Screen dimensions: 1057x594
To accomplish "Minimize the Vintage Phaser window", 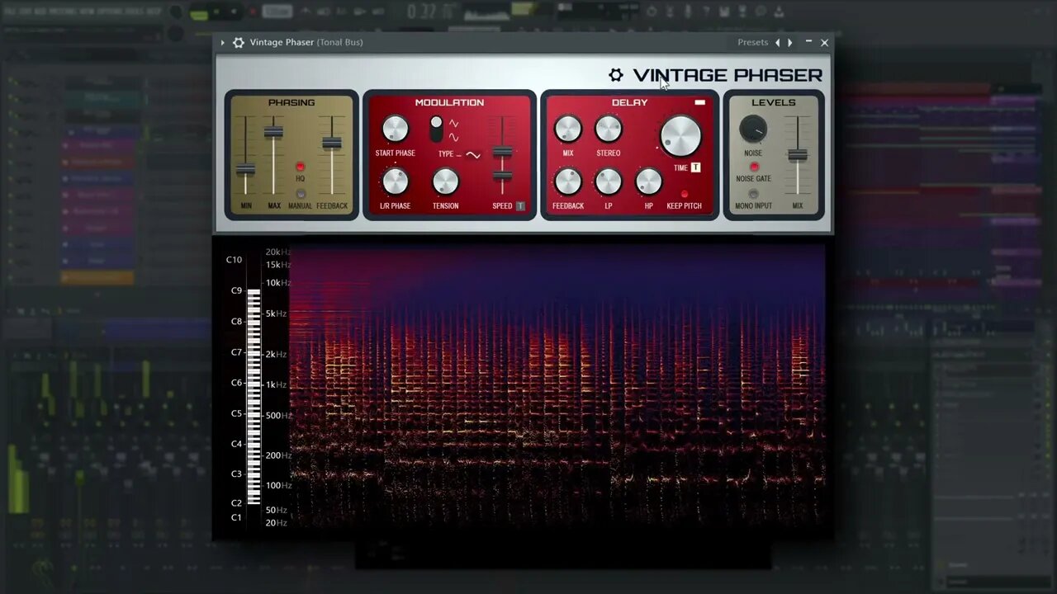I will tap(808, 42).
